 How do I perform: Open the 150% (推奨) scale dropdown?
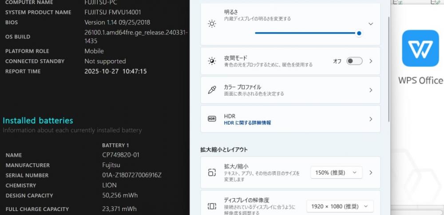coord(336,173)
